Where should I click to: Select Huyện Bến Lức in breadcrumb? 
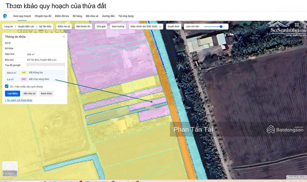coord(26,26)
